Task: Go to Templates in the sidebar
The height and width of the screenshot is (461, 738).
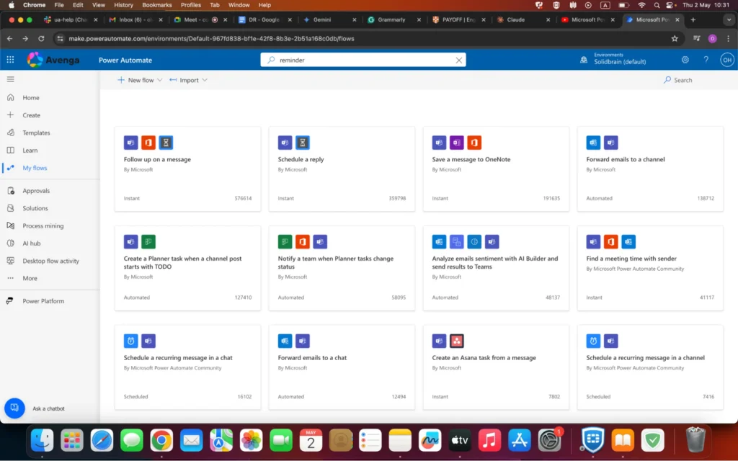Action: pyautogui.click(x=36, y=133)
